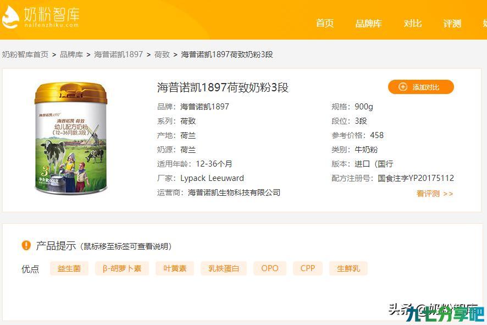Select the 生鲜乳 advantage tag
This screenshot has height=325, width=487.
pyautogui.click(x=348, y=268)
